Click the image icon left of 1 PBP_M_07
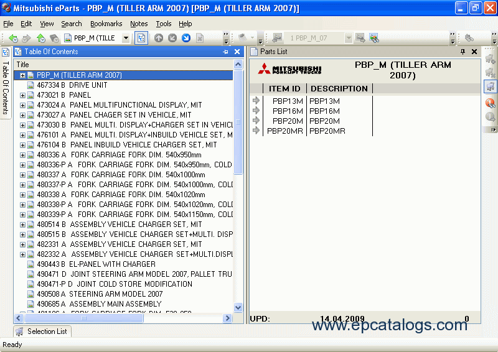Image resolution: width=498 pixels, height=352 pixels. click(x=277, y=38)
